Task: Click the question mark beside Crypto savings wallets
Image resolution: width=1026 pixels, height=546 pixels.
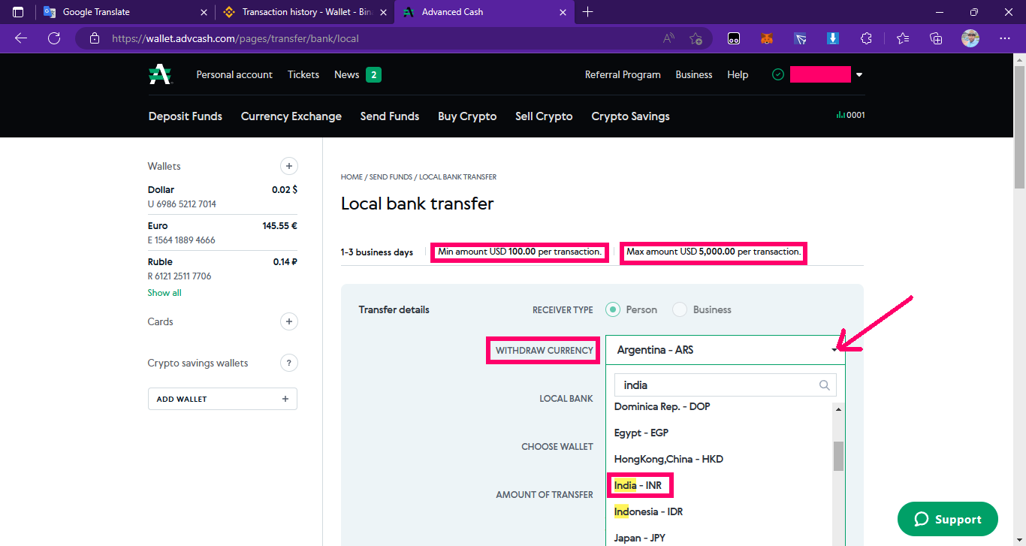Action: 288,363
